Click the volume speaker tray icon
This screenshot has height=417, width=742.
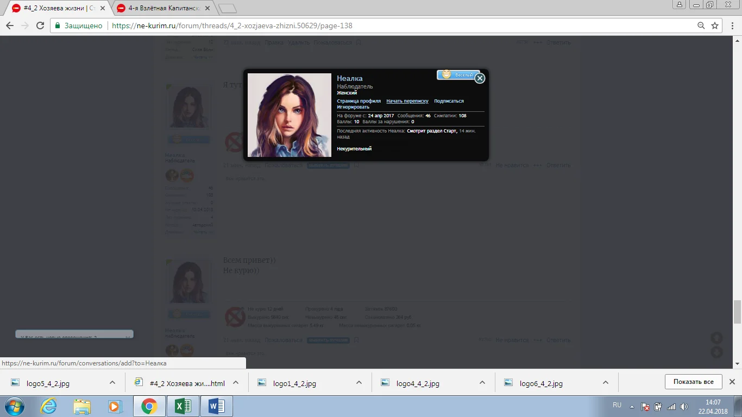tap(684, 406)
